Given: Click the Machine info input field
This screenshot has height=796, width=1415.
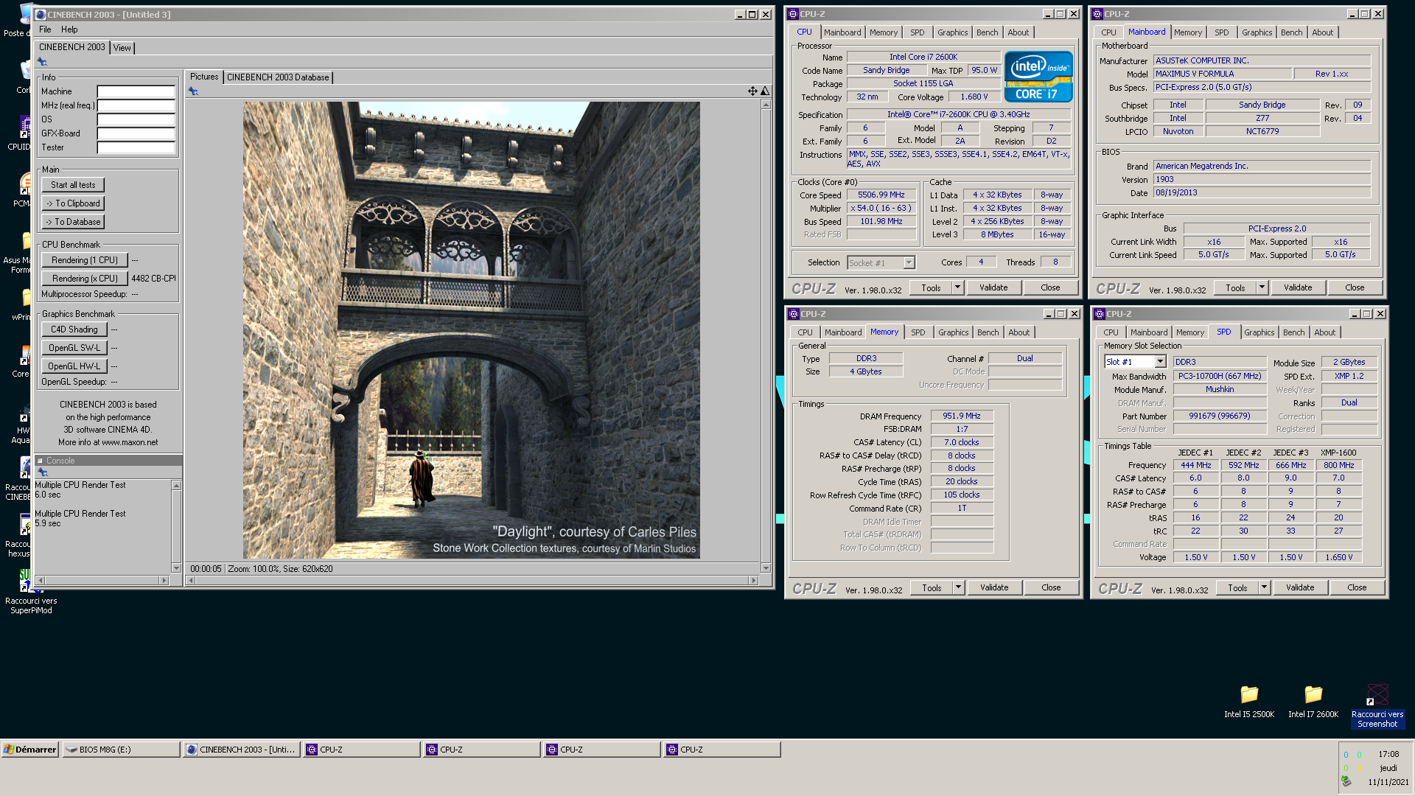Looking at the screenshot, I should point(136,92).
